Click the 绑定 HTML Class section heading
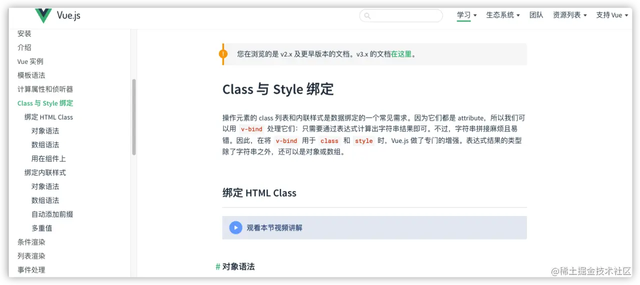The image size is (640, 285). (x=259, y=193)
